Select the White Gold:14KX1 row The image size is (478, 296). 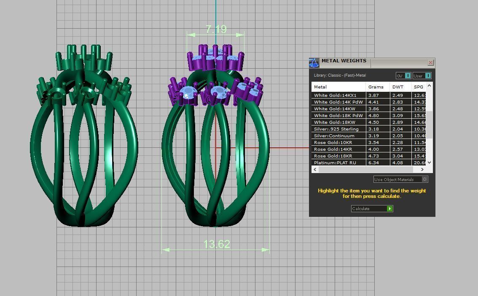[x=368, y=95]
